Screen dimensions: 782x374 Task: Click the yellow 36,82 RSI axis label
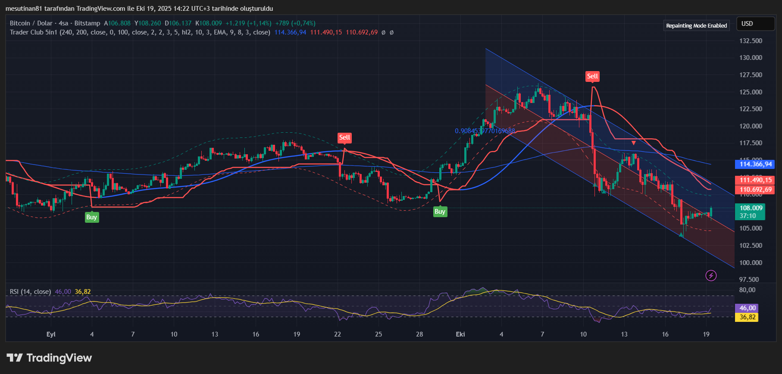[x=748, y=317]
